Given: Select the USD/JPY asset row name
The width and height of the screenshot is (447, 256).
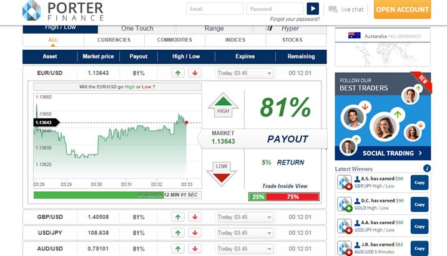Looking at the screenshot, I should pyautogui.click(x=50, y=233).
